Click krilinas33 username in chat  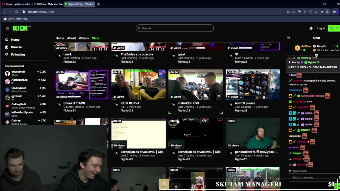click(295, 136)
